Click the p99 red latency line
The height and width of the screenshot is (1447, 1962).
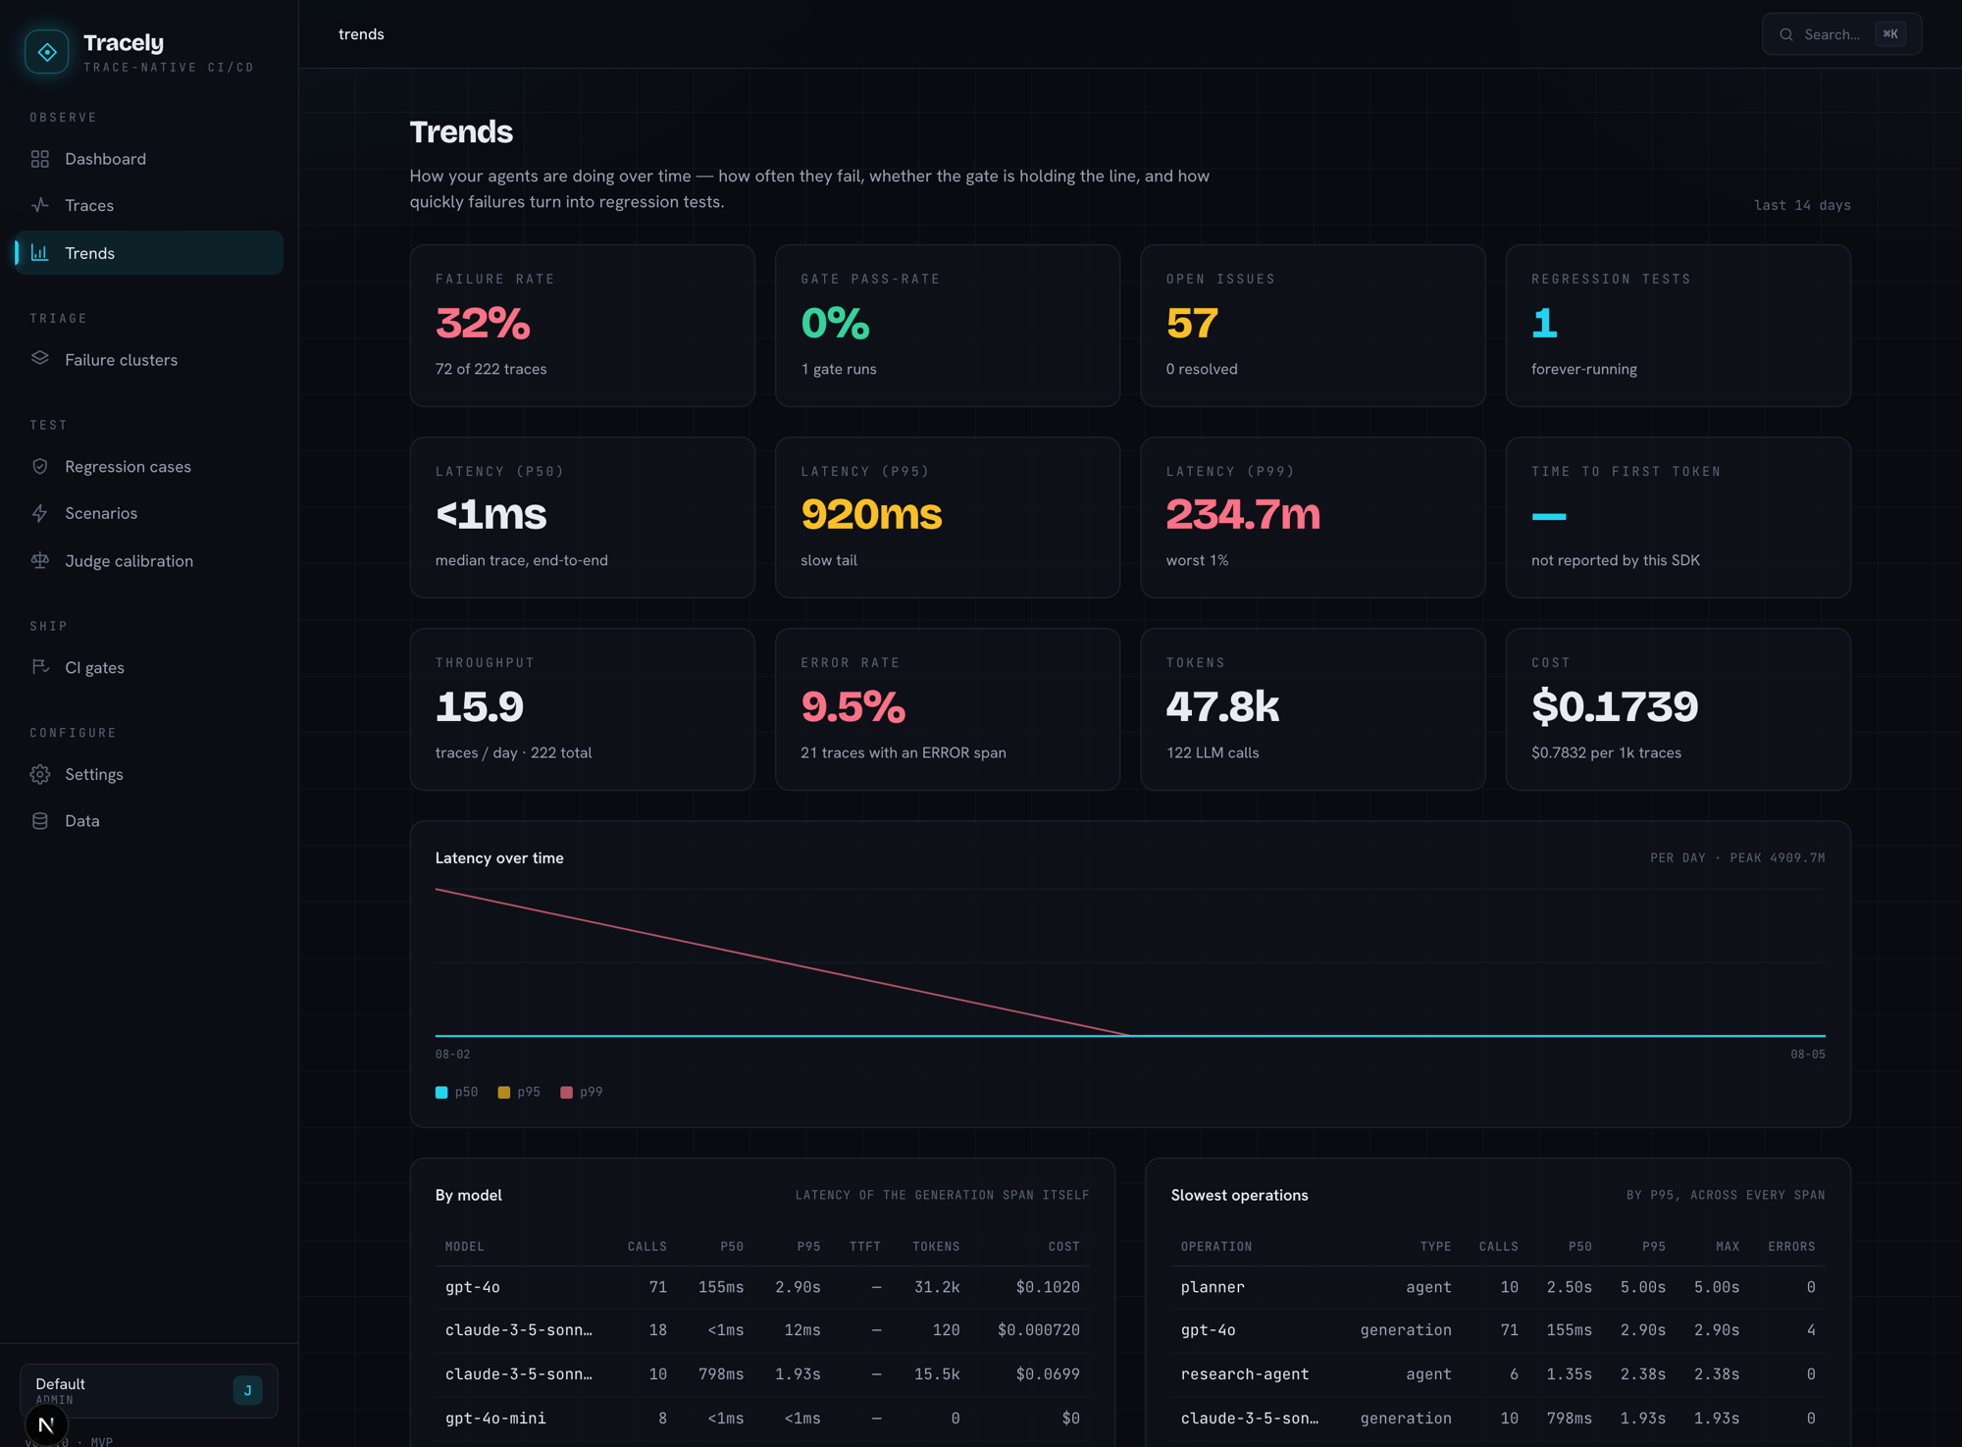782,961
